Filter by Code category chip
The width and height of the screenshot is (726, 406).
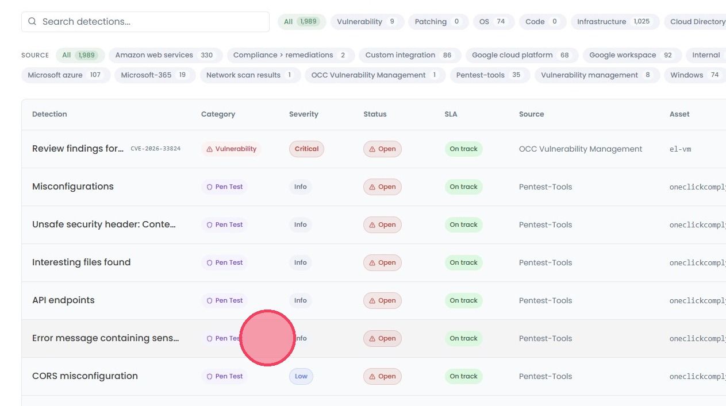[542, 22]
